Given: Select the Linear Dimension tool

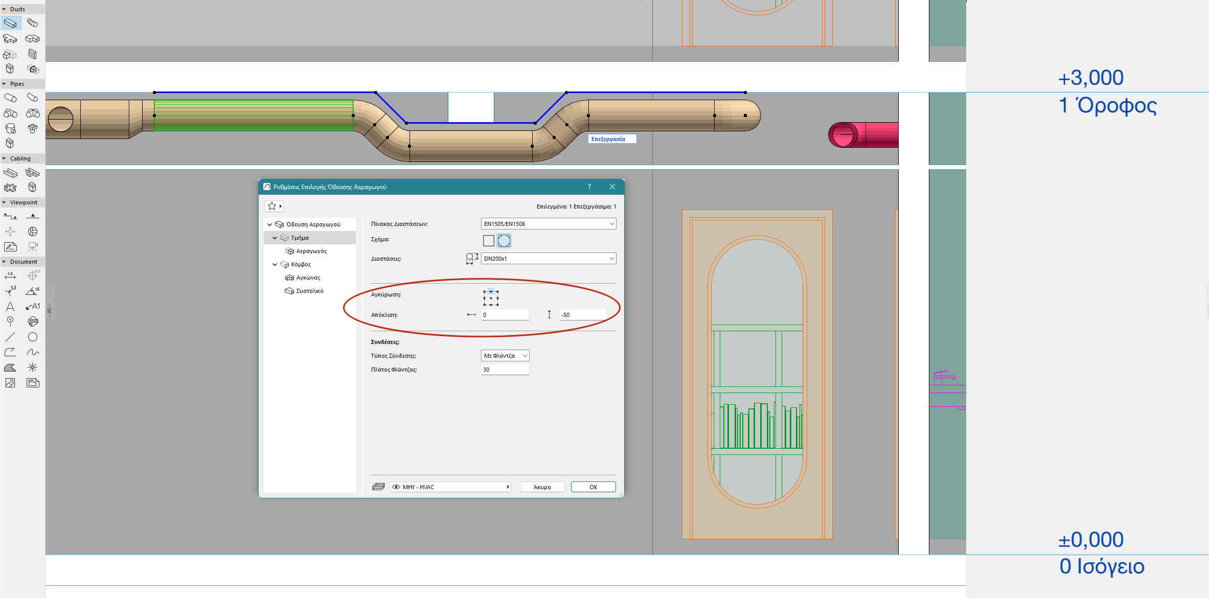Looking at the screenshot, I should click(x=10, y=276).
